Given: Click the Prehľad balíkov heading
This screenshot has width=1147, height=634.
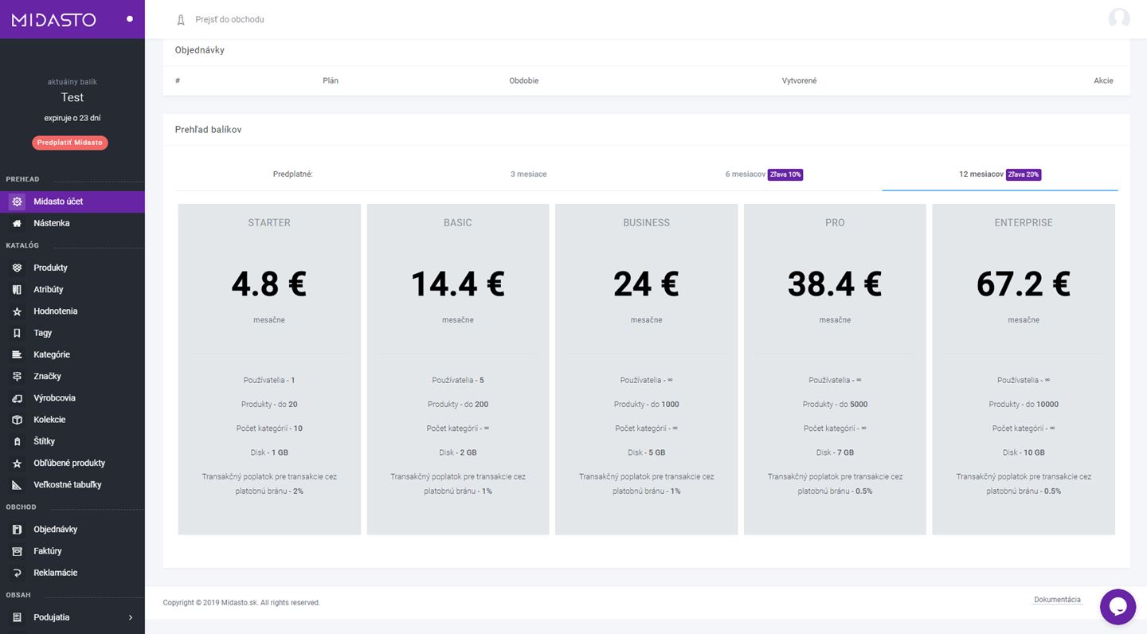Looking at the screenshot, I should point(208,129).
